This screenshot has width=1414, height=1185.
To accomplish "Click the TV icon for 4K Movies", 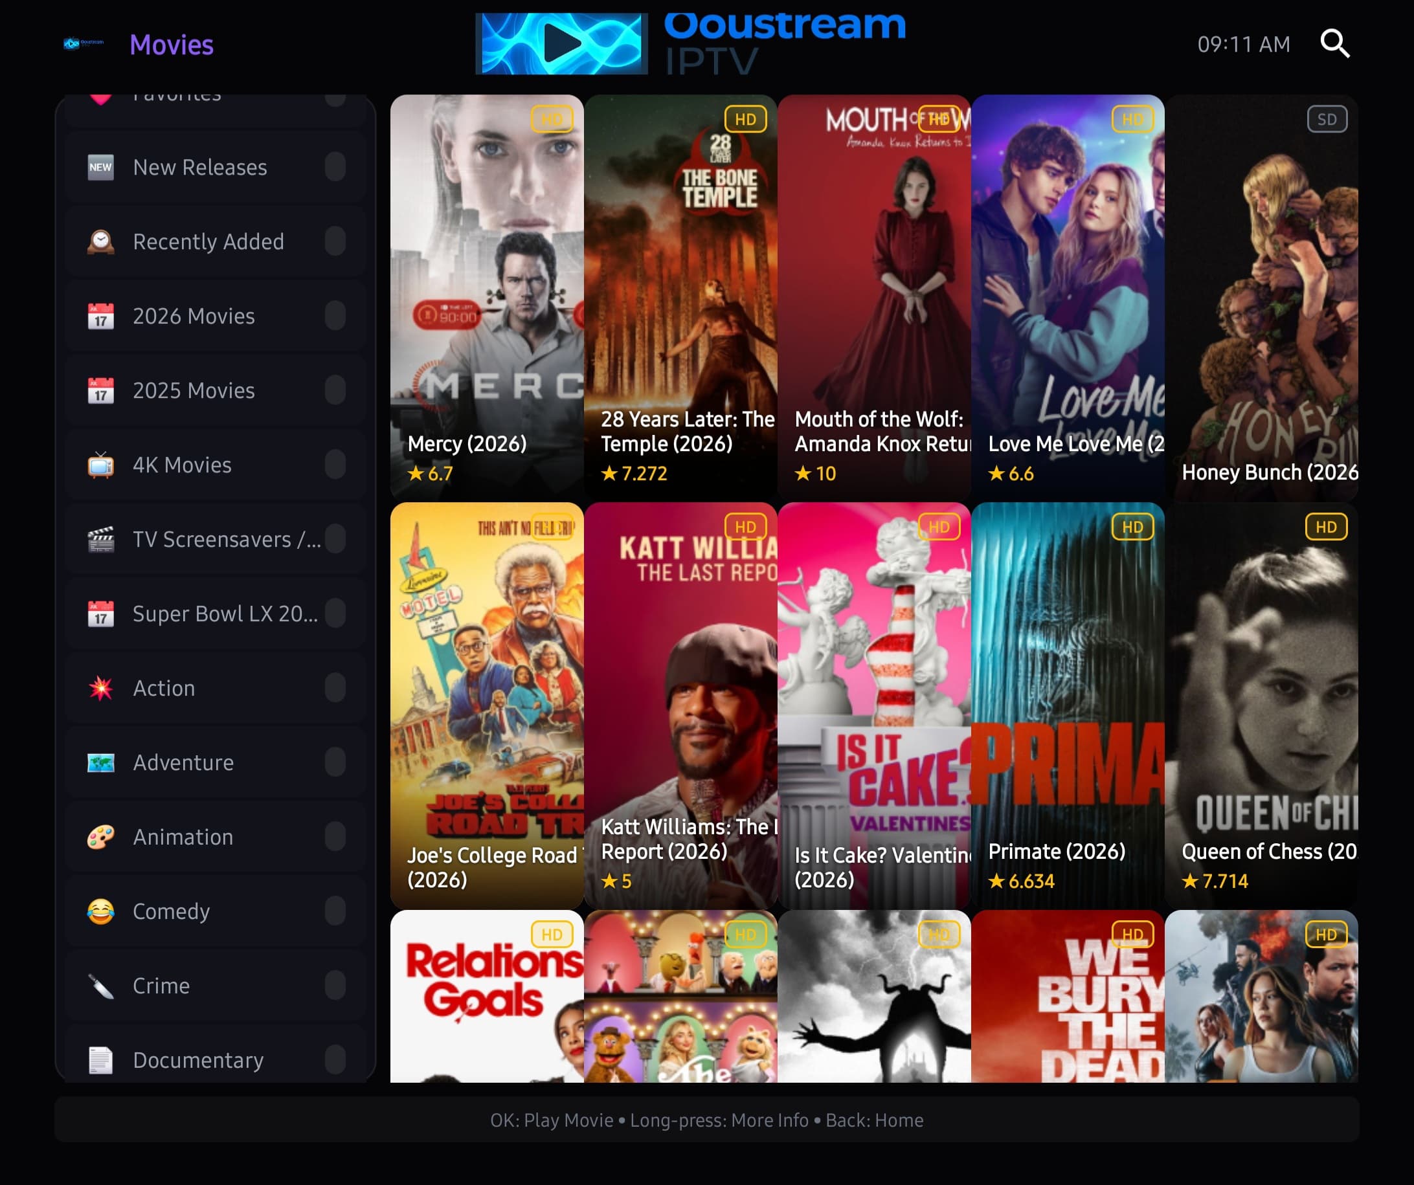I will pyautogui.click(x=101, y=464).
